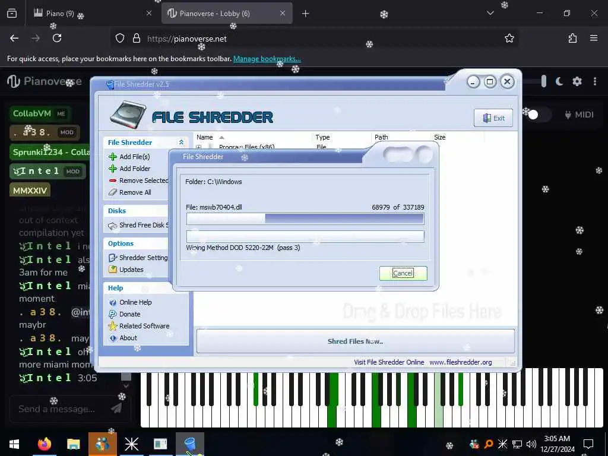Click the MMXXIV user badge

coord(30,191)
